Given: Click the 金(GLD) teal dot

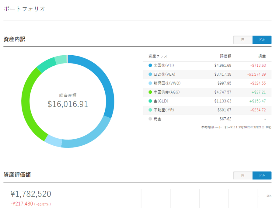Looking at the screenshot, I should tap(150, 101).
